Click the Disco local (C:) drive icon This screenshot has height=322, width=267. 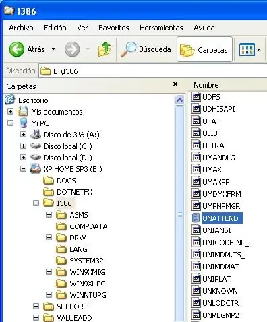coord(36,146)
